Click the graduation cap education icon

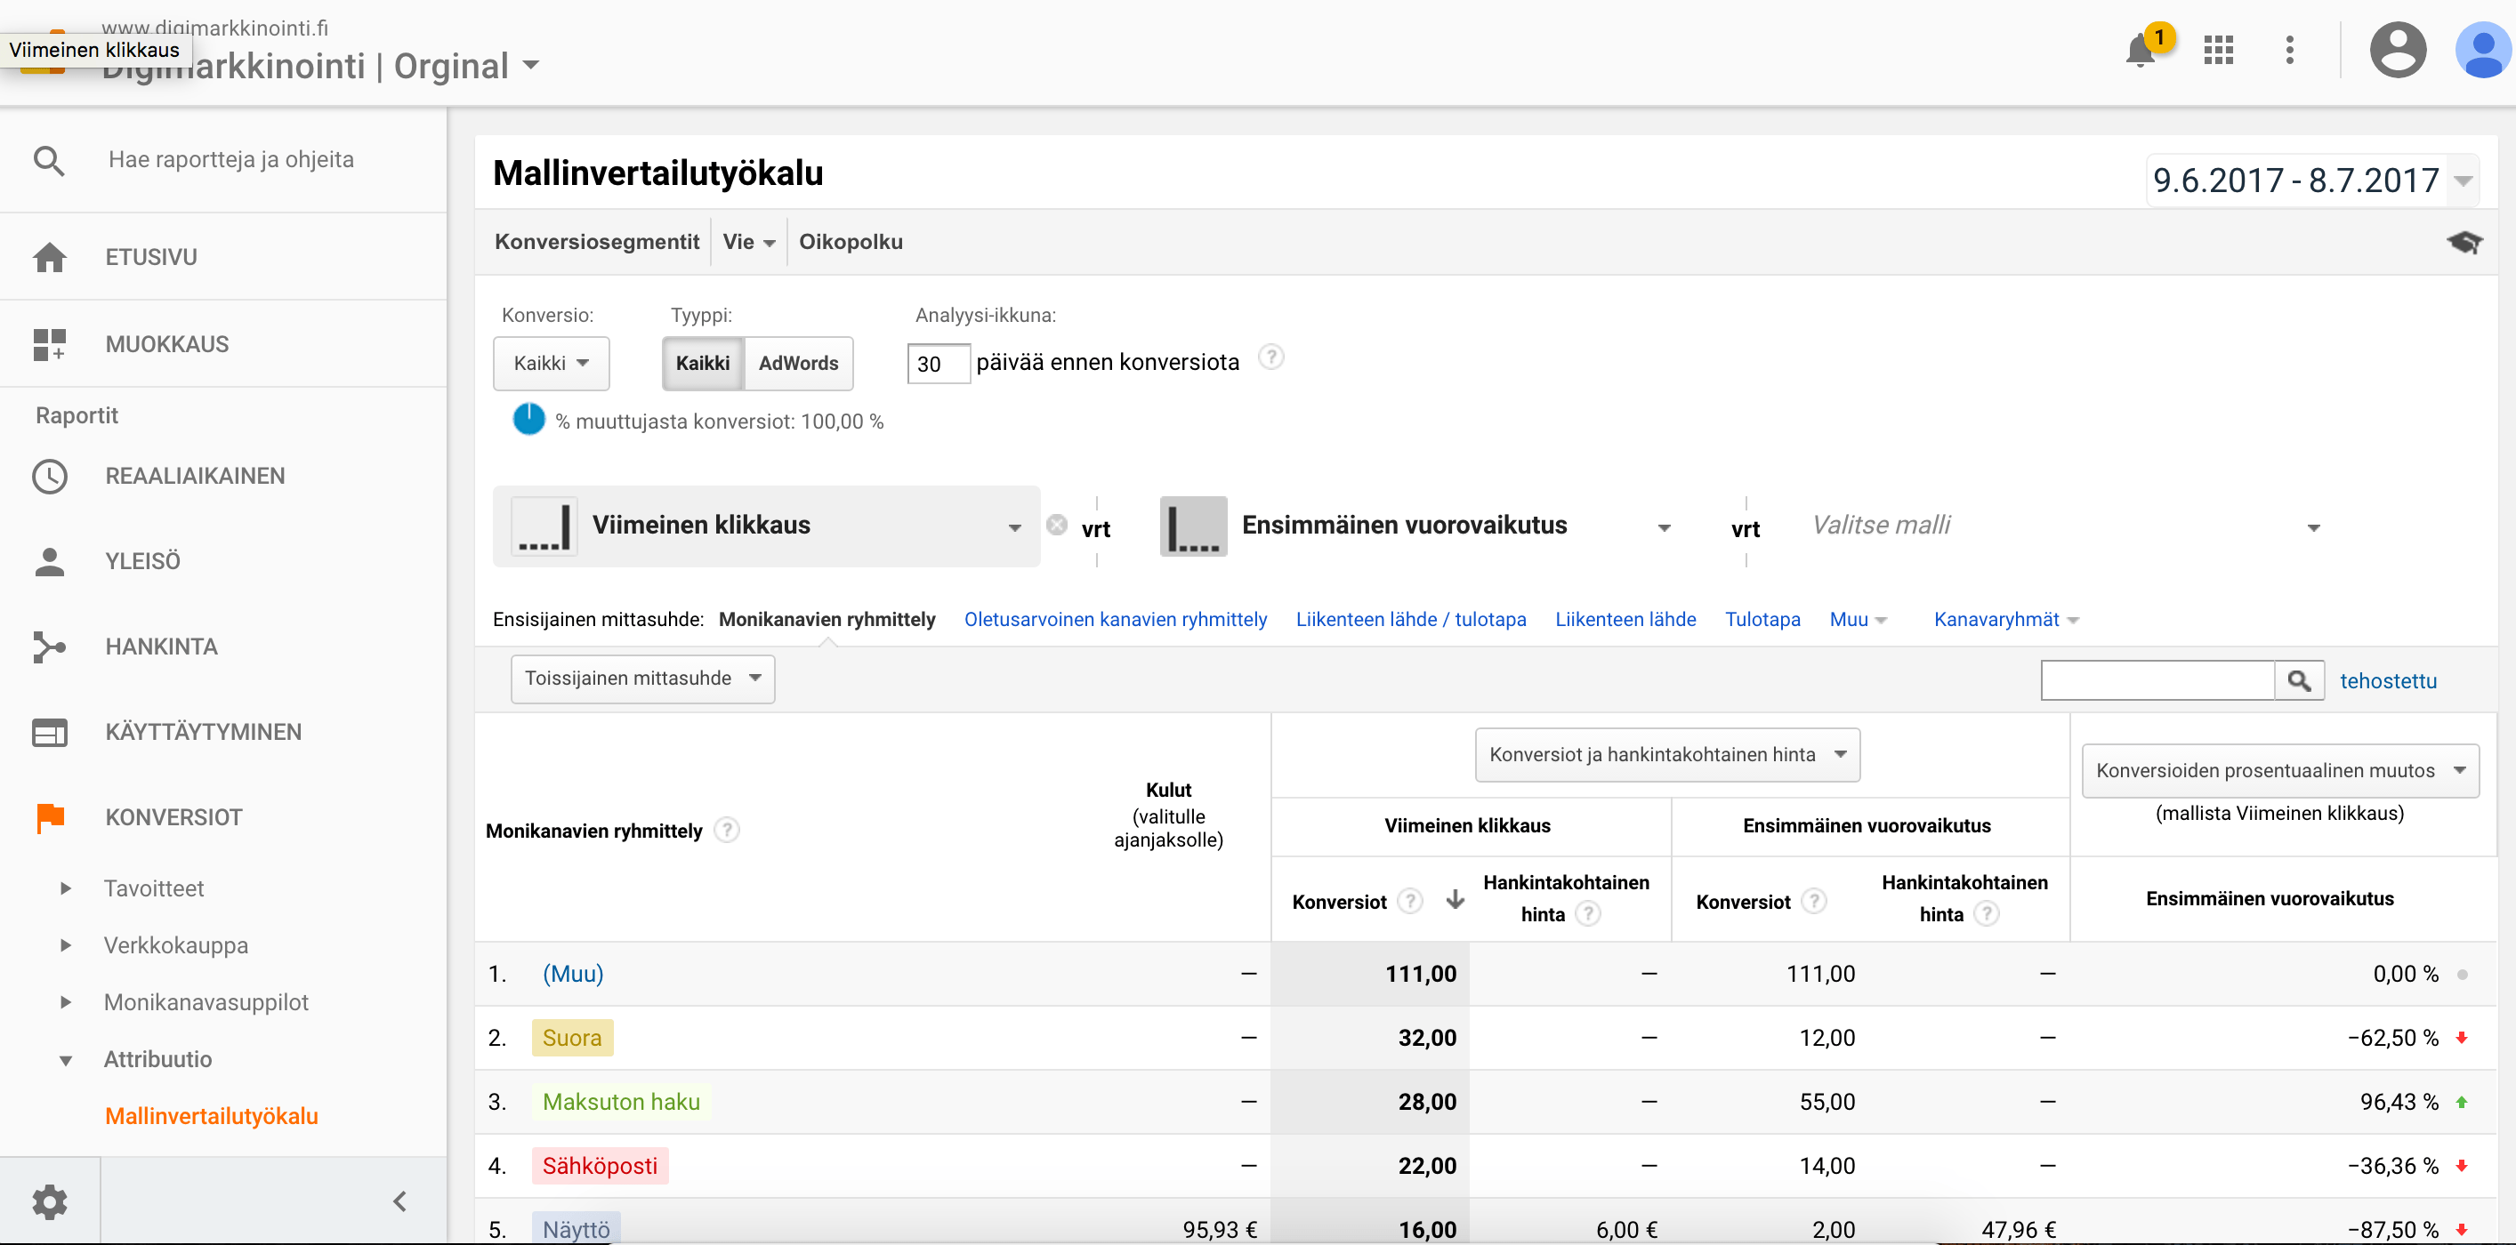point(2464,242)
